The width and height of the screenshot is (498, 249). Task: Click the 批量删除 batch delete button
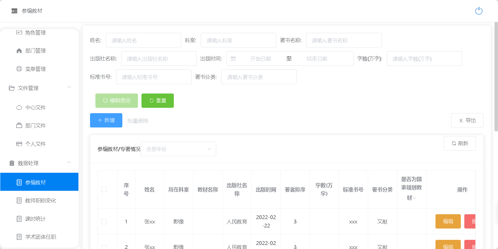point(138,121)
